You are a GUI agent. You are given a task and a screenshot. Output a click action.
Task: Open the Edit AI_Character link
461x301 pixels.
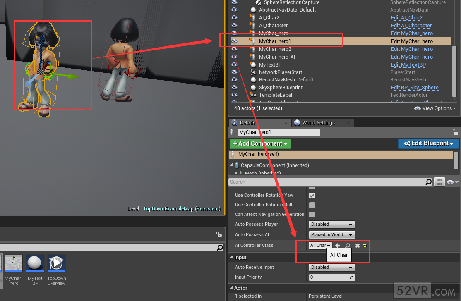pyautogui.click(x=411, y=26)
